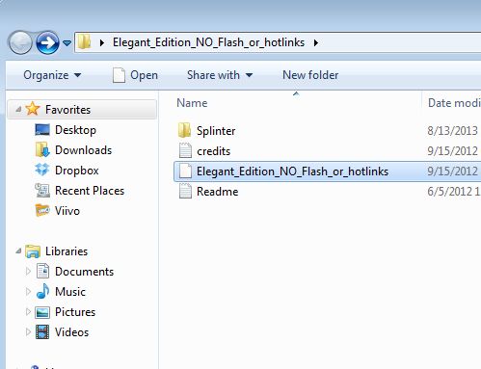481x369 pixels.
Task: Click the greyed Back navigation button
Action: pyautogui.click(x=20, y=42)
